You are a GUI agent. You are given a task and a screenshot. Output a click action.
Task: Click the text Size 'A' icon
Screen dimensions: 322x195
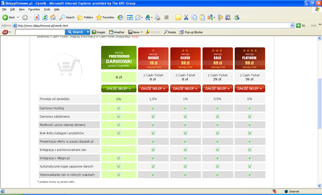click(147, 17)
